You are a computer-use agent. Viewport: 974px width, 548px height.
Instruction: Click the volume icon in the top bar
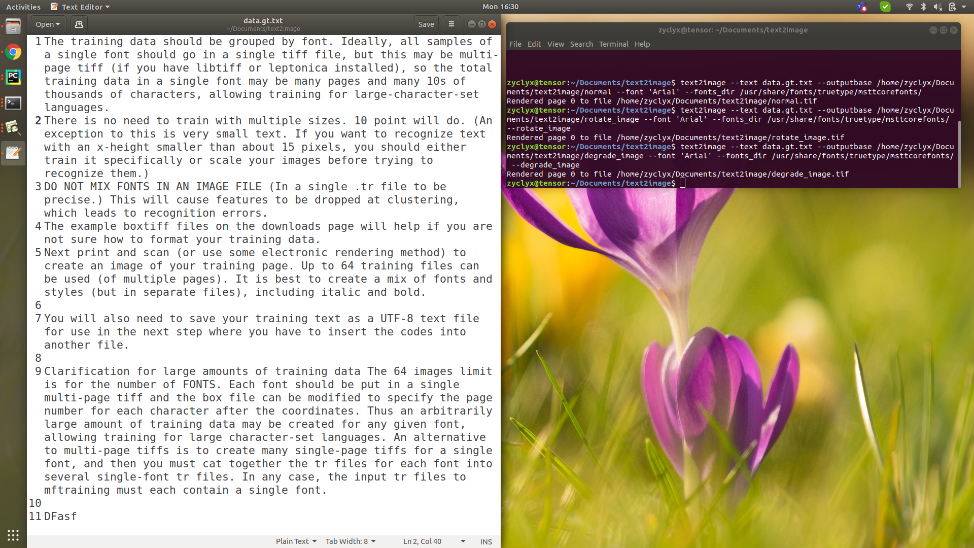938,7
